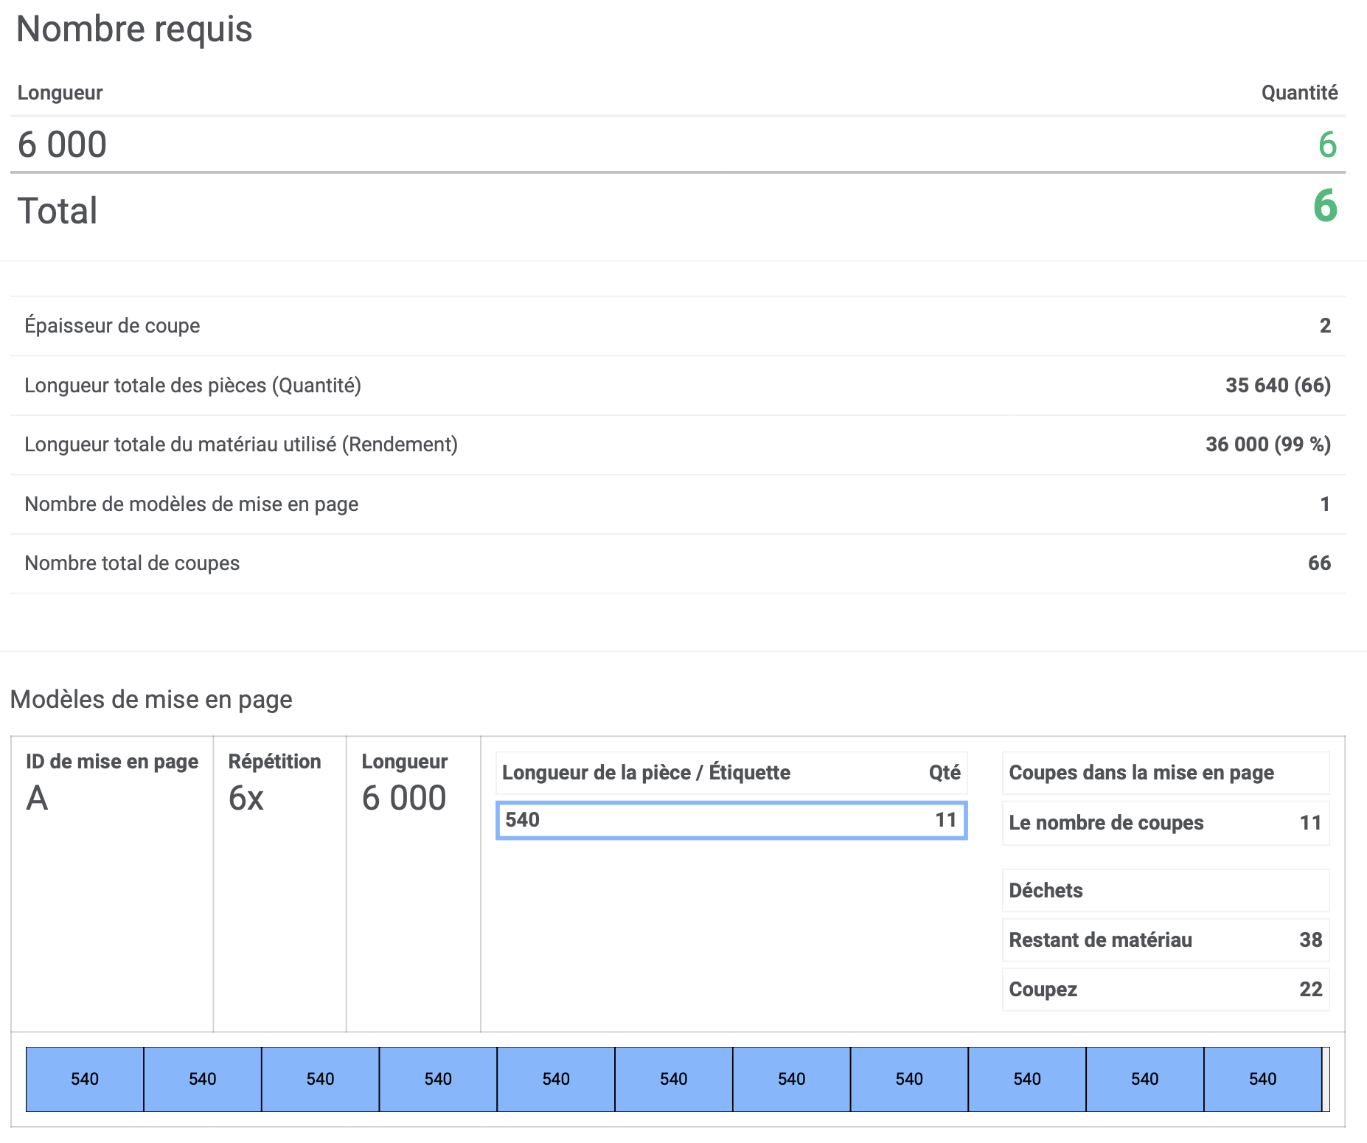Click the "Répétition" column header
This screenshot has height=1143, width=1367.
click(274, 762)
